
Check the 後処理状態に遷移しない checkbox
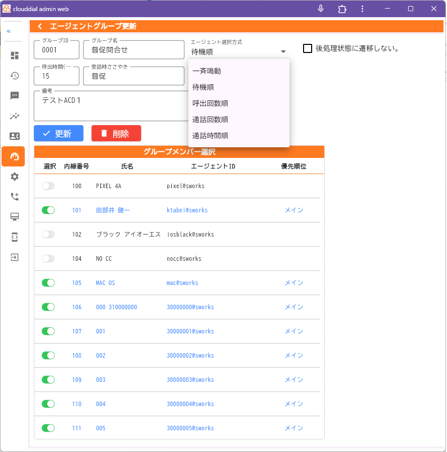(308, 48)
